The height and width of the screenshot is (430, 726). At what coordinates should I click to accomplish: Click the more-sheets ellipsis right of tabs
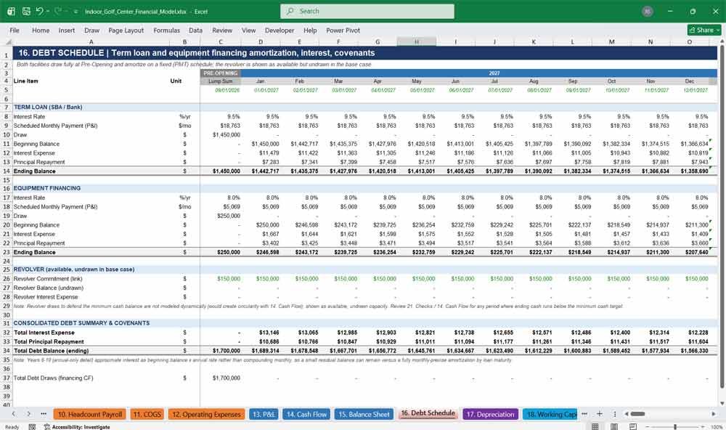[584, 414]
